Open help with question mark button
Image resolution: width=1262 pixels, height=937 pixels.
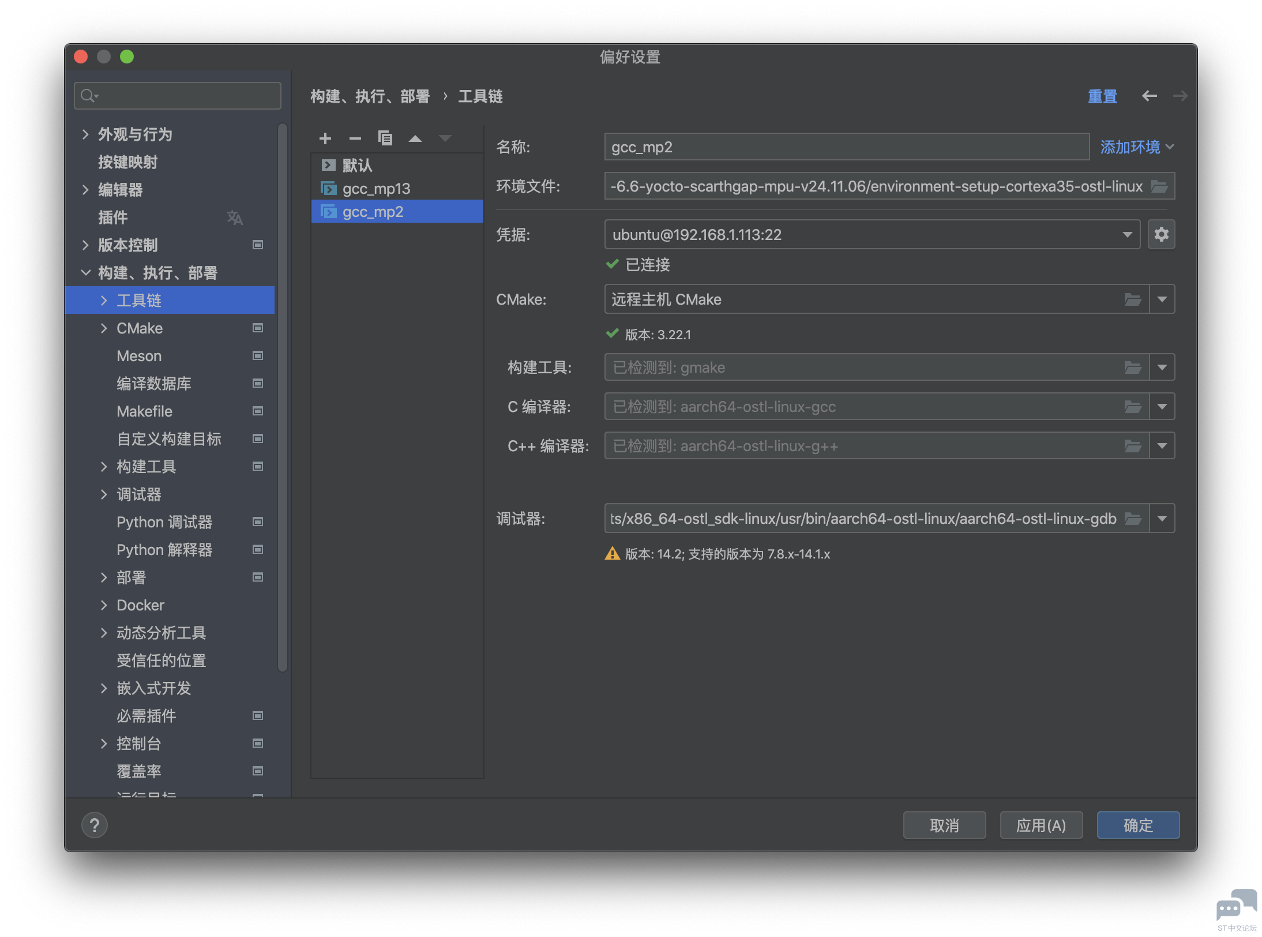pyautogui.click(x=95, y=825)
